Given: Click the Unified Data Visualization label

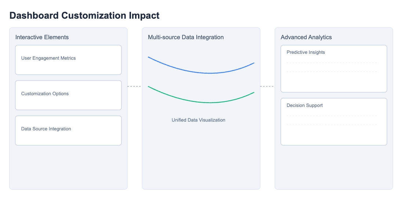Looking at the screenshot, I should [x=199, y=120].
